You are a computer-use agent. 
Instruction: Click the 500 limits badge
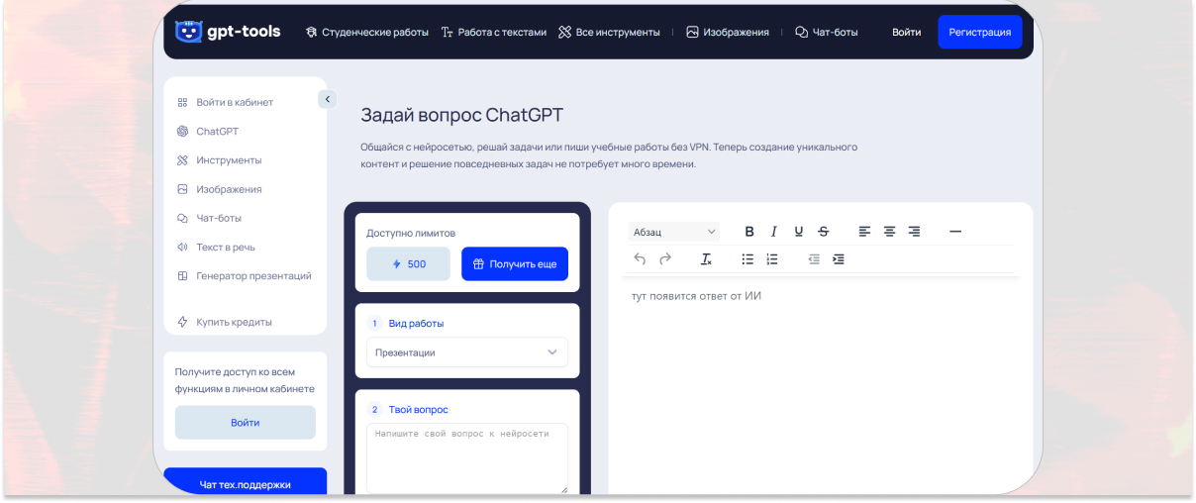point(408,264)
